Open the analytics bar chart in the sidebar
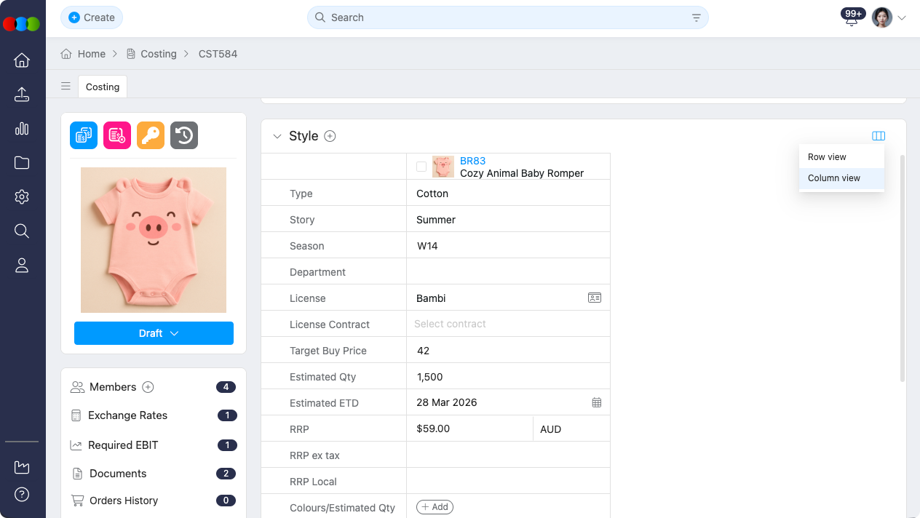 22,128
